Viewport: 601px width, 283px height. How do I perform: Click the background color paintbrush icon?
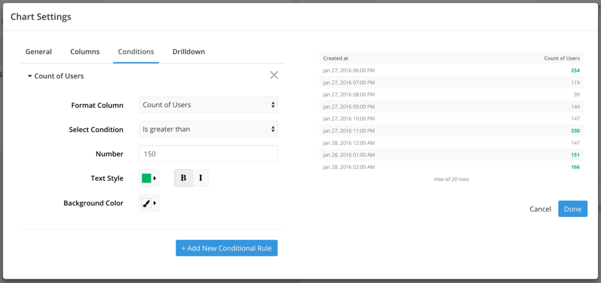tap(147, 203)
